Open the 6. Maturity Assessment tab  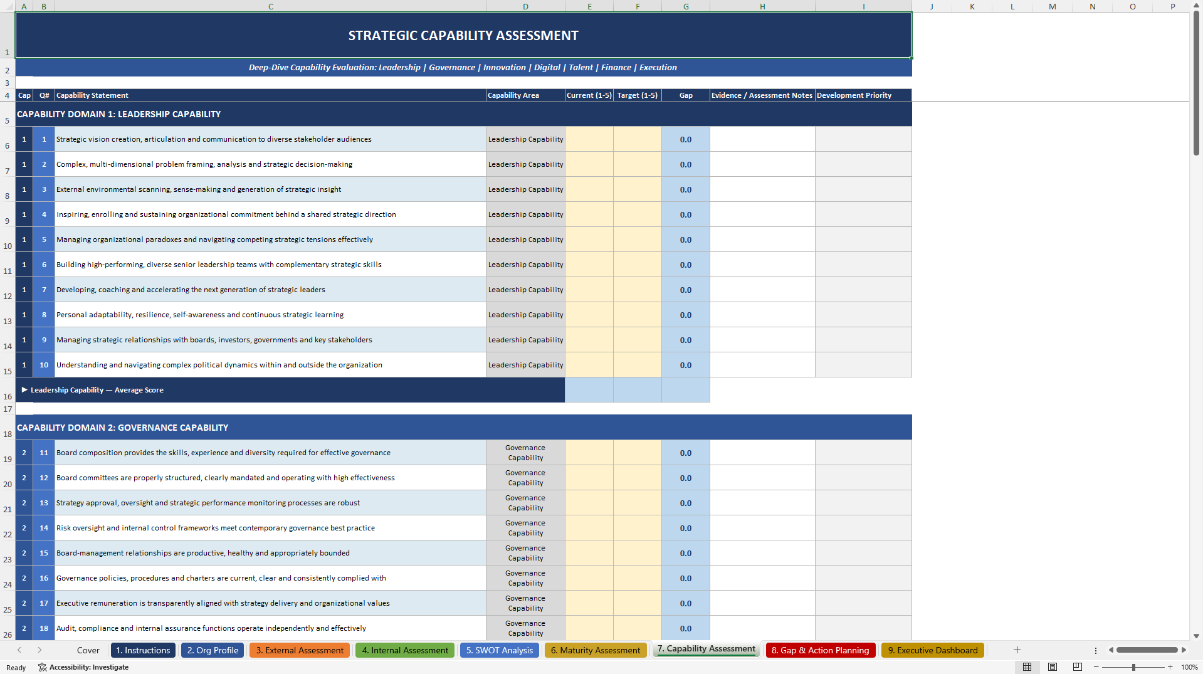click(x=596, y=650)
